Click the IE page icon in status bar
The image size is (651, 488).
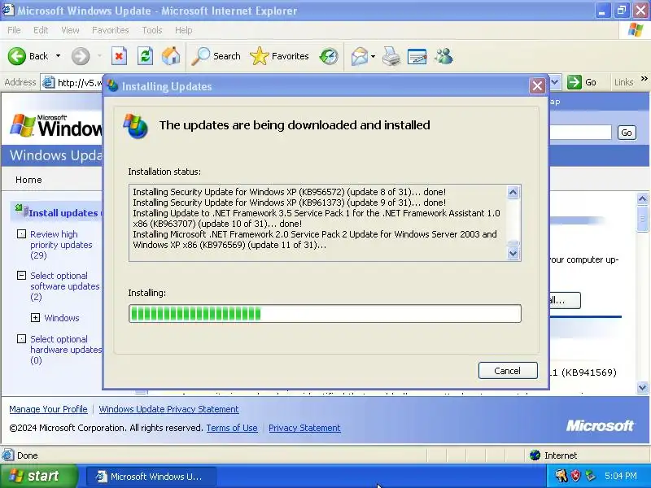click(x=7, y=455)
